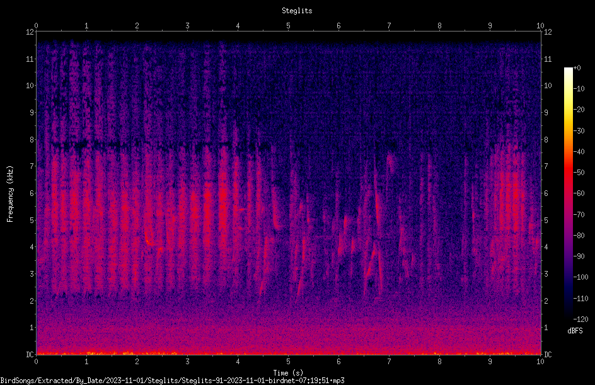Click the -120 bottom of color scale
The image size is (595, 385).
click(x=581, y=319)
